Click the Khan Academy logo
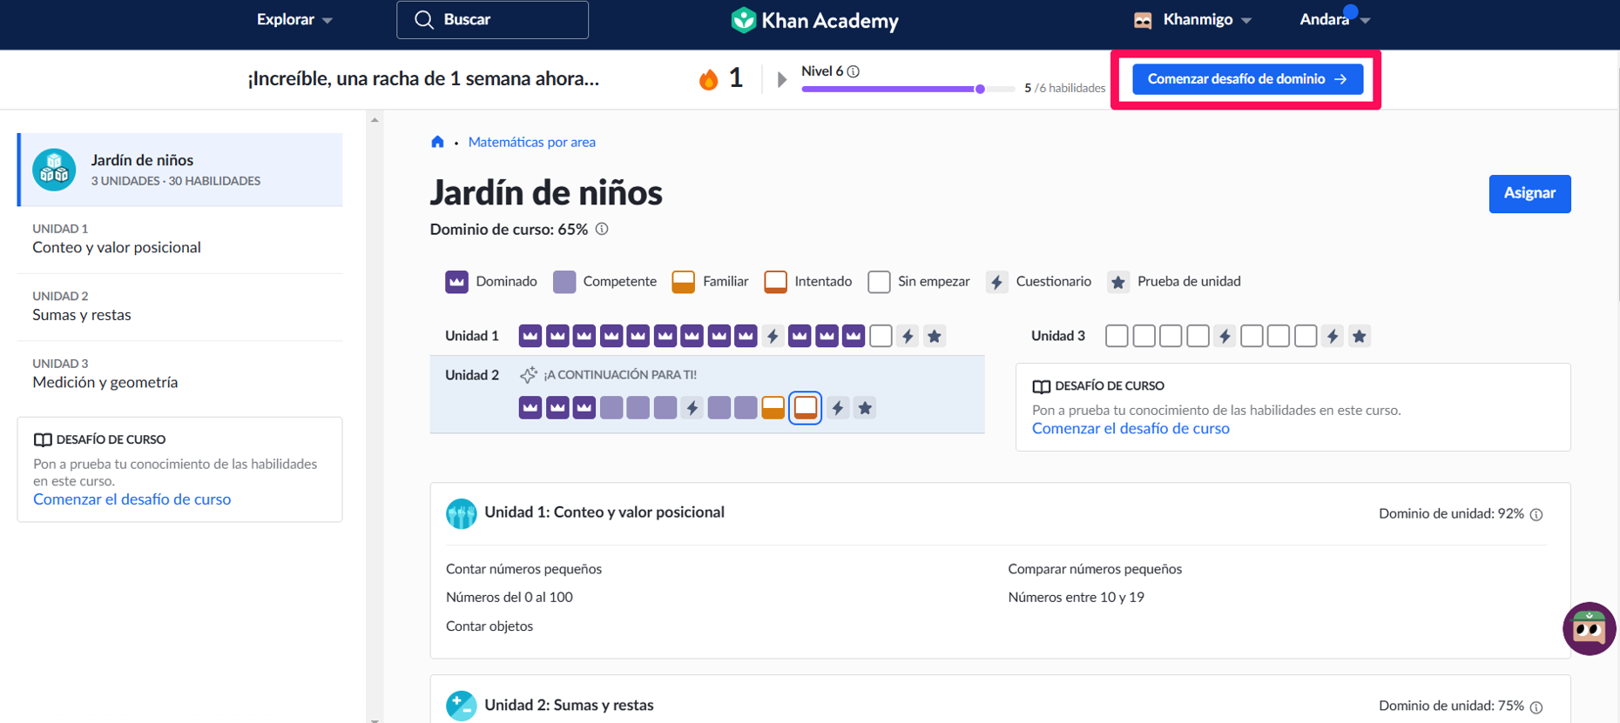1620x723 pixels. point(814,20)
